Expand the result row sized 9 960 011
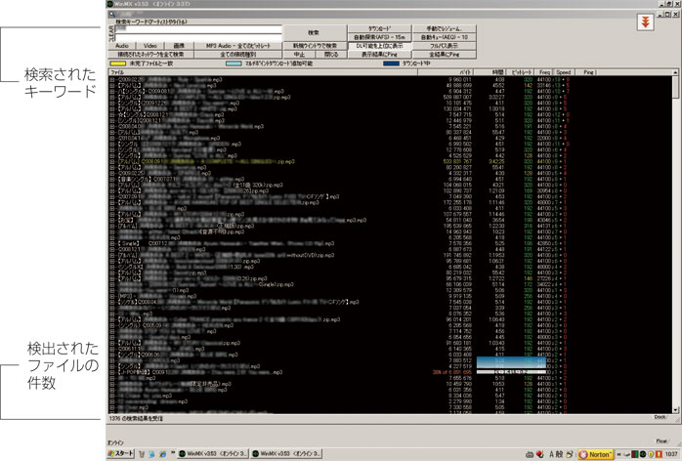 [111, 80]
